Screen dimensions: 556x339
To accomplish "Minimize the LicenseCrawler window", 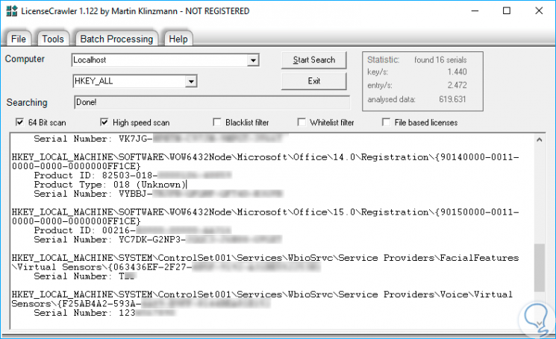I will pyautogui.click(x=472, y=11).
